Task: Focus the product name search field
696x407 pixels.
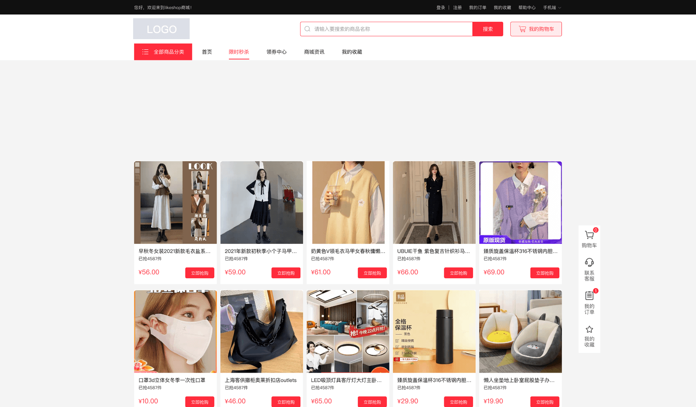Action: 391,29
